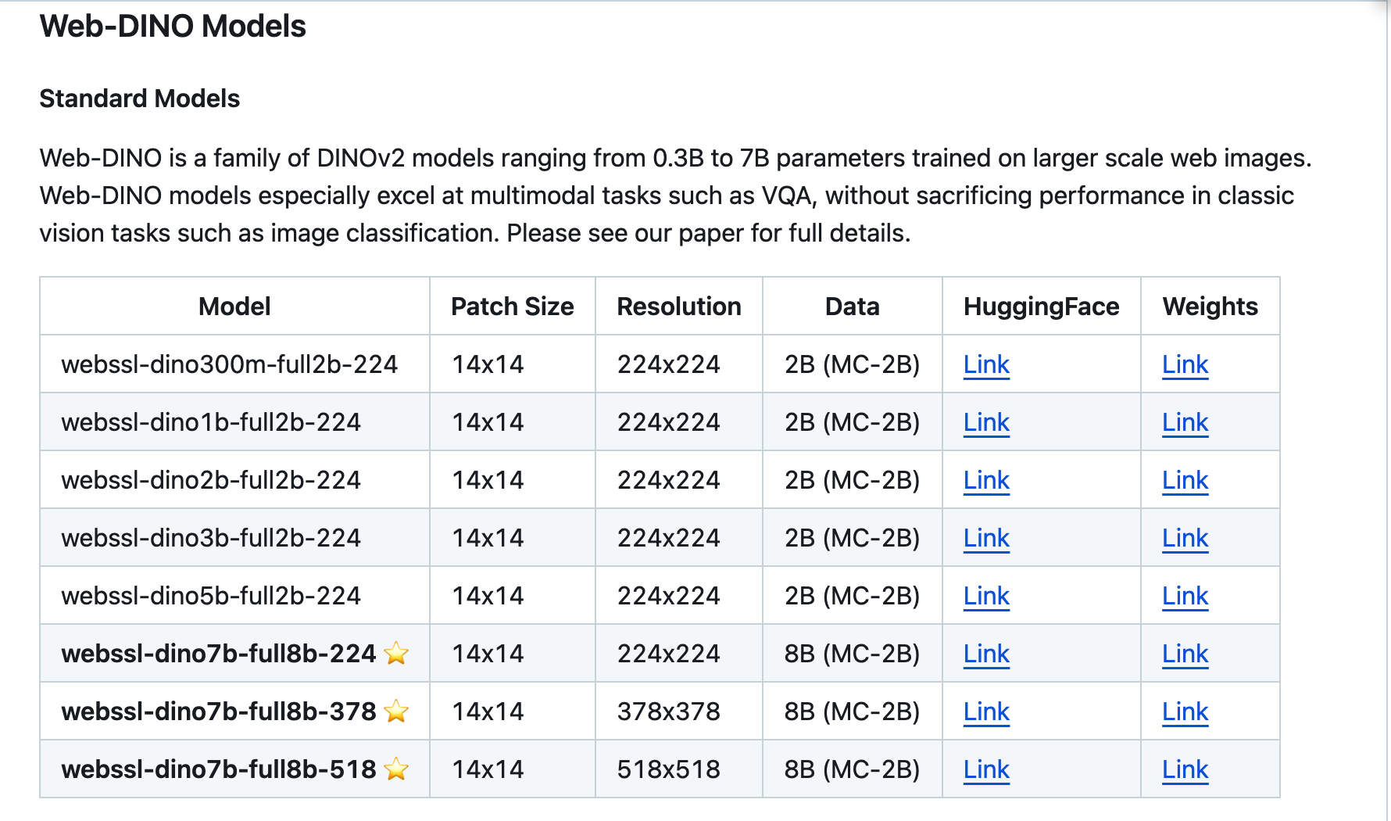
Task: Open HuggingFace link for webssl-dino2b-full2b-224
Action: [x=986, y=480]
